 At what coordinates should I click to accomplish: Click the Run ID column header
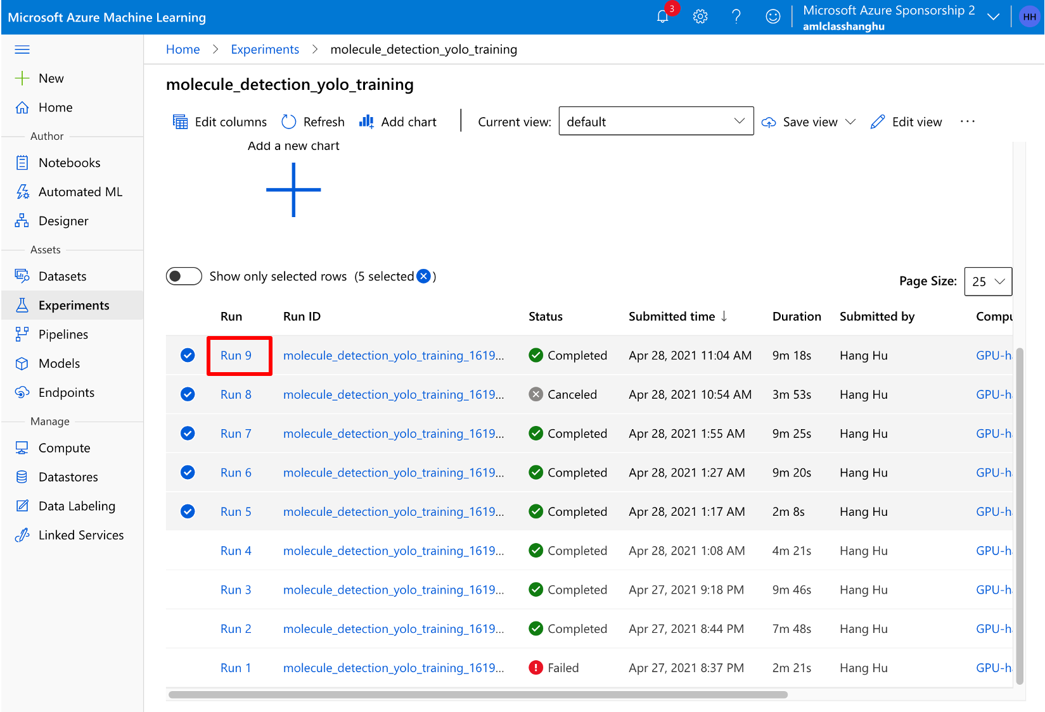302,316
